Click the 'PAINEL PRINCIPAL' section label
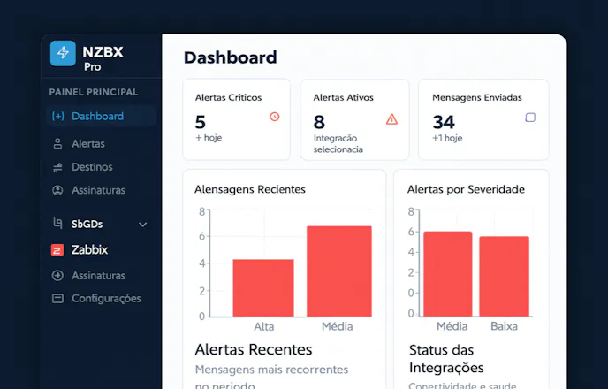 coord(94,92)
